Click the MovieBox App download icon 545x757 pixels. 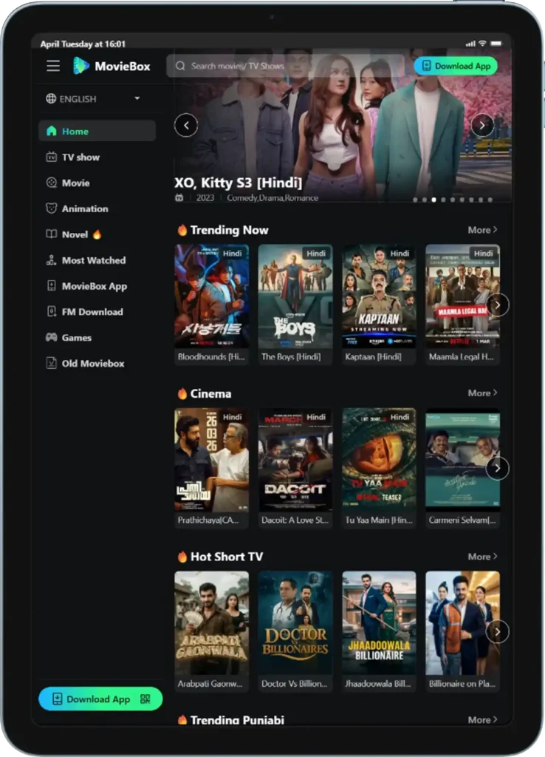pos(51,286)
